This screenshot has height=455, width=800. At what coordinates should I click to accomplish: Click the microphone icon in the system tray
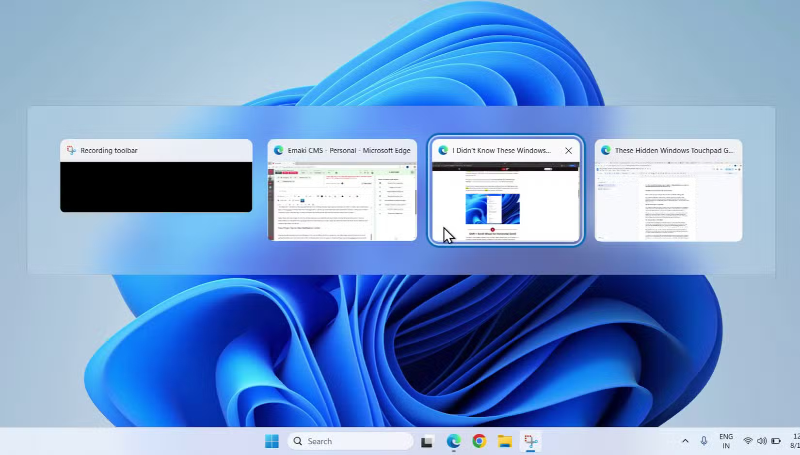pos(704,441)
